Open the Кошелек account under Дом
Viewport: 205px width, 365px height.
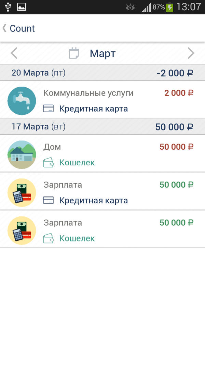point(77,162)
